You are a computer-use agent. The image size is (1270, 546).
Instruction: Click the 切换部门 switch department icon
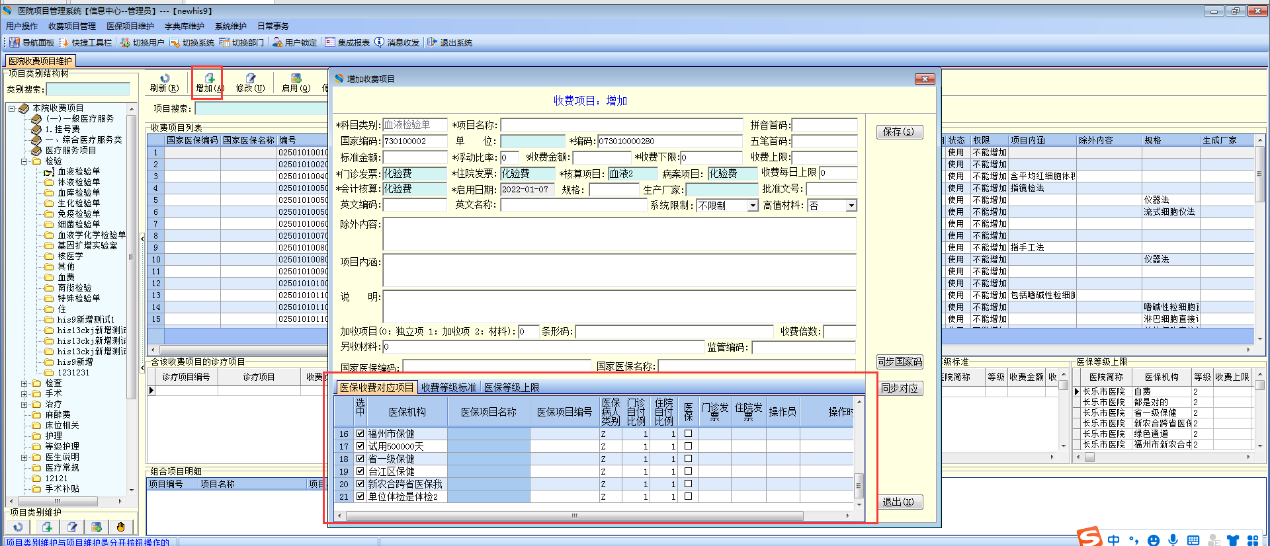pyautogui.click(x=224, y=42)
